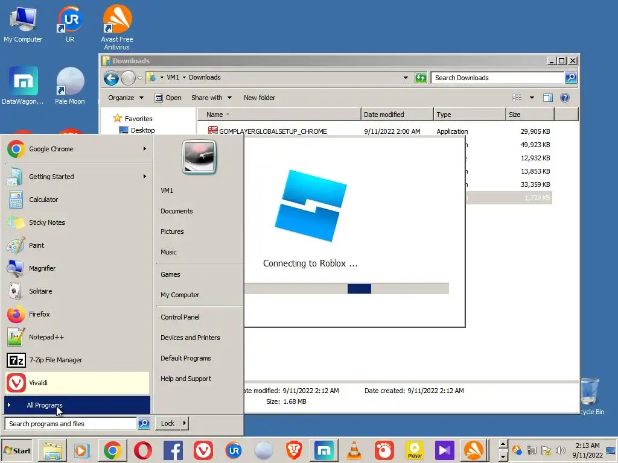Click the Lock button in the Start menu
The width and height of the screenshot is (618, 463).
168,423
